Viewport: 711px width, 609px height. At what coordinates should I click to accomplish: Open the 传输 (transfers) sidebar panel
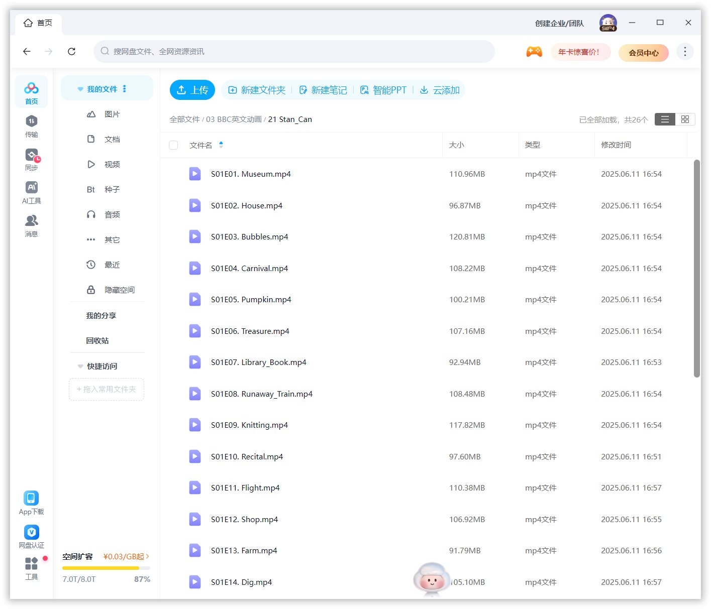coord(31,126)
